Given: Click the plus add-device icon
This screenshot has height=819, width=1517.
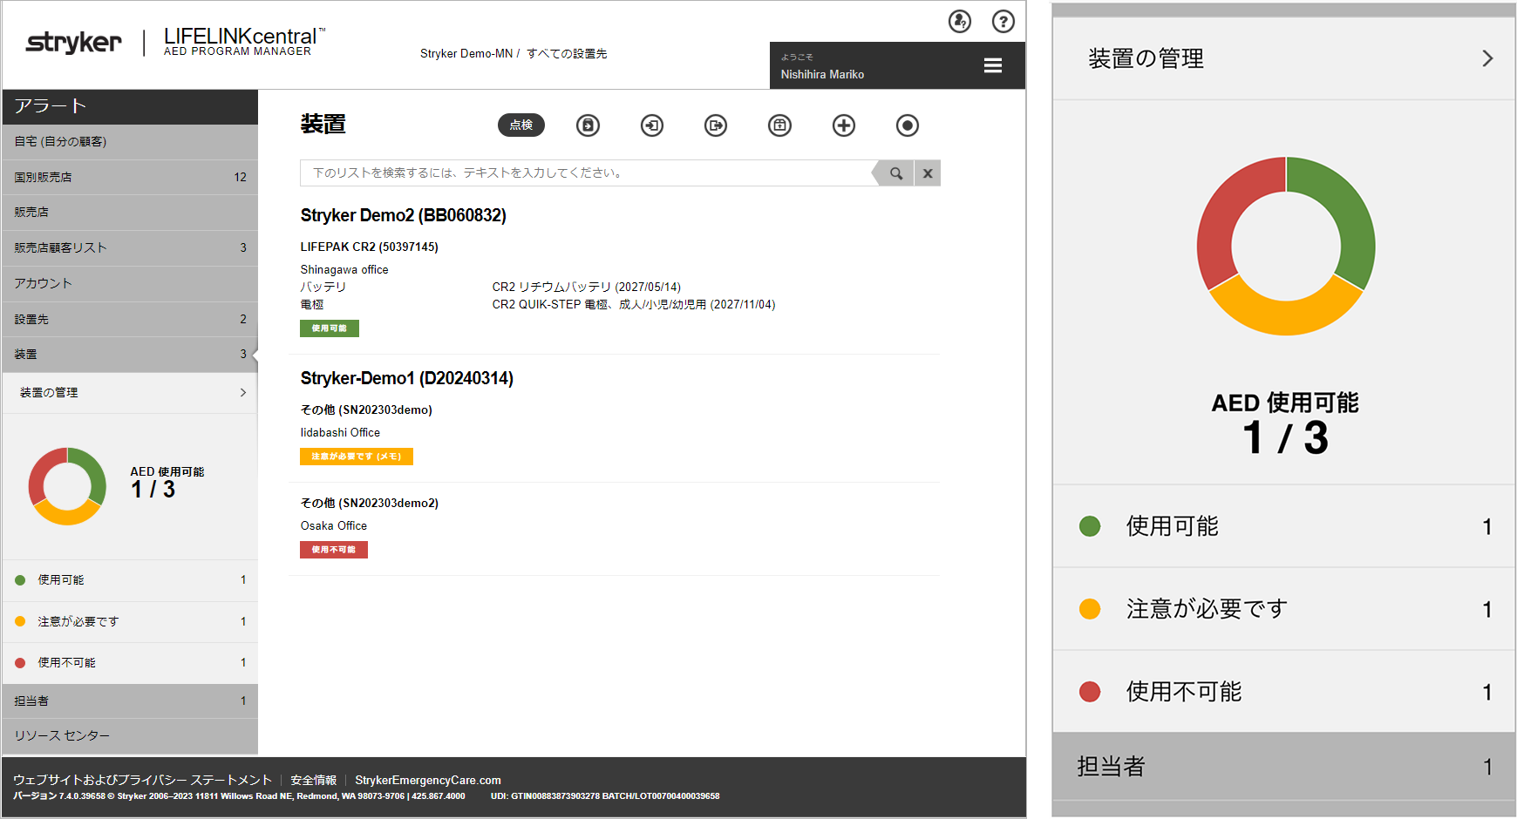Looking at the screenshot, I should pyautogui.click(x=844, y=125).
